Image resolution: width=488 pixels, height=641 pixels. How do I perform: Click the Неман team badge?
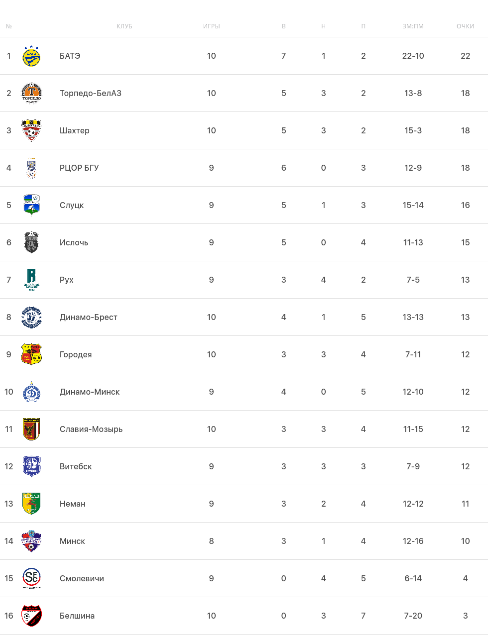(31, 504)
